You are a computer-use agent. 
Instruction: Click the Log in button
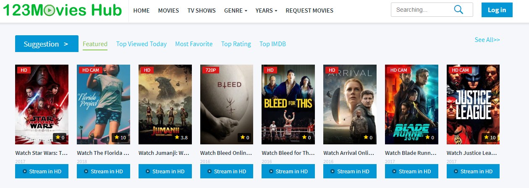coord(497,10)
